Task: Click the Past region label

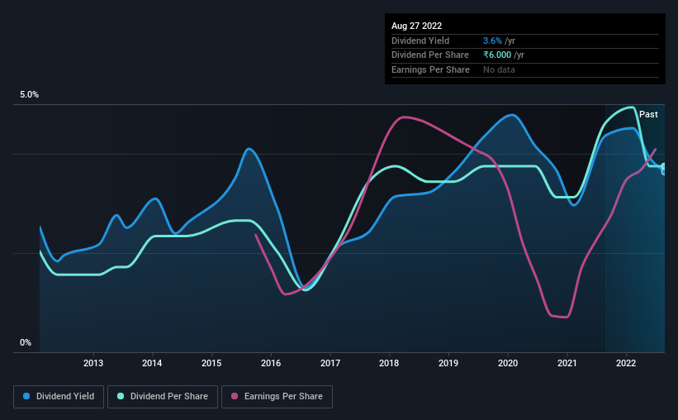Action: click(648, 114)
